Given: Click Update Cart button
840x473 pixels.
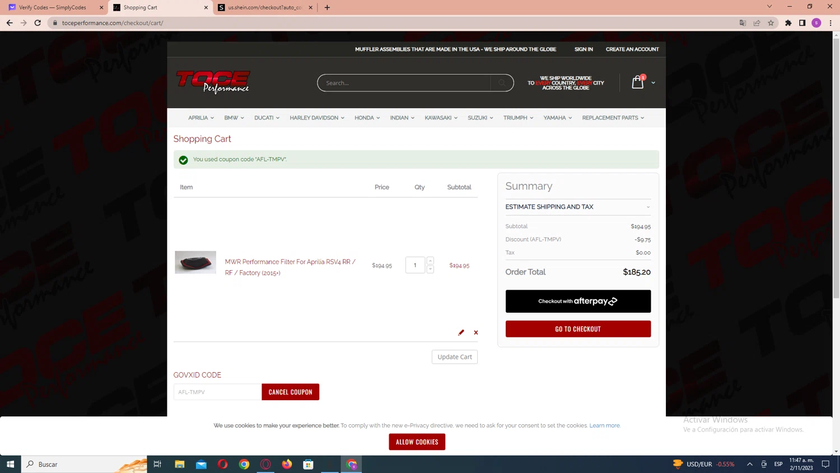Looking at the screenshot, I should click(x=455, y=357).
